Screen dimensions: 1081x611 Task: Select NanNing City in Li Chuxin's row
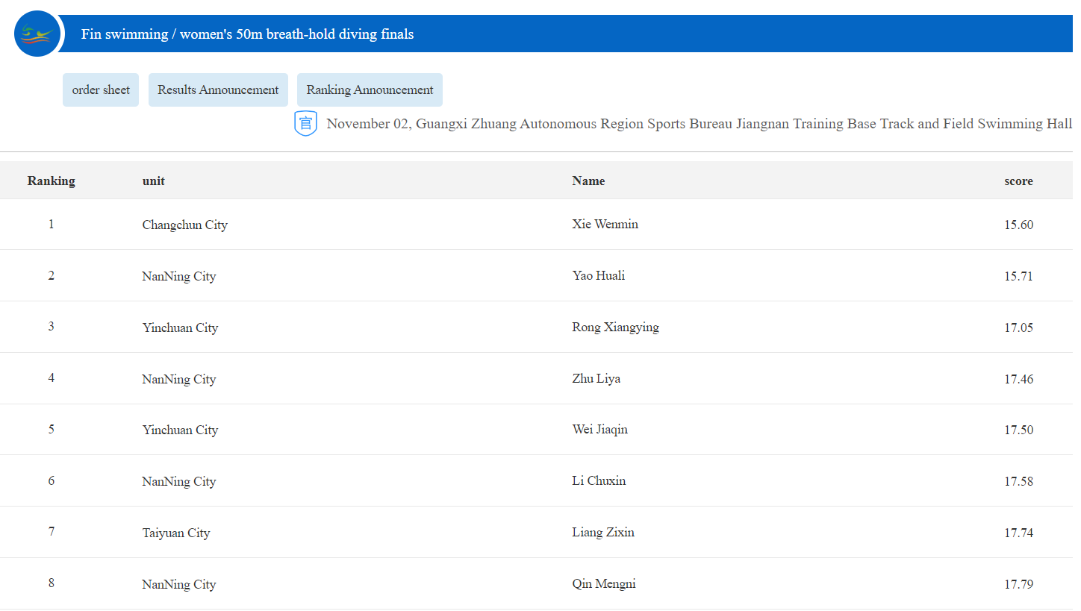pos(179,481)
